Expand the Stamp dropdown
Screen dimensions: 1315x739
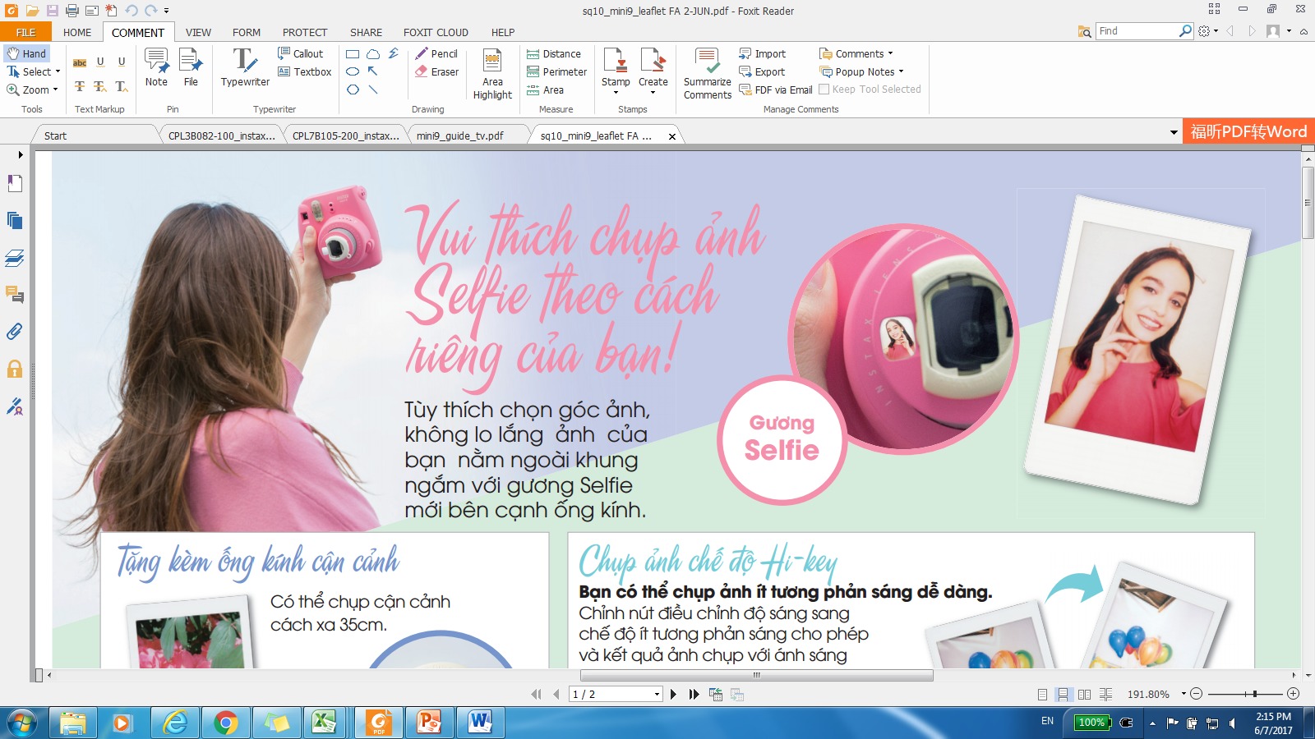pos(616,92)
